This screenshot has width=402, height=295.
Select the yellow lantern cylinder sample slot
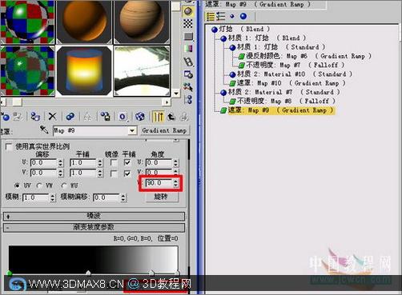point(84,70)
